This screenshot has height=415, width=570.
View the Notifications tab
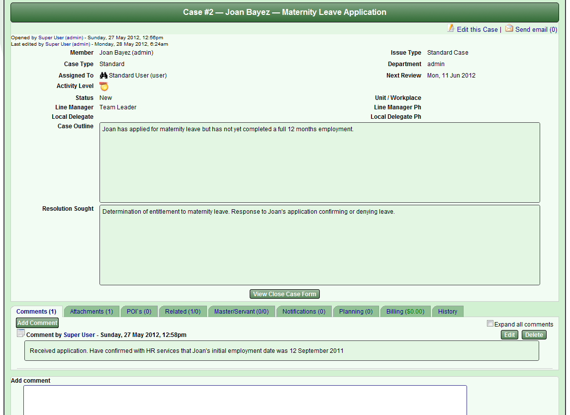click(x=304, y=311)
